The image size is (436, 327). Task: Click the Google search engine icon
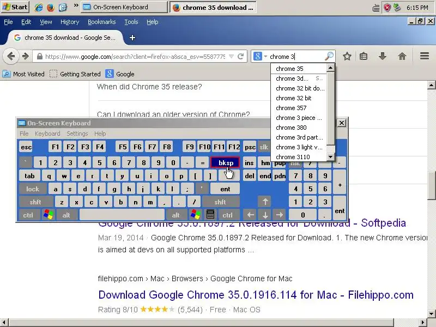click(257, 57)
